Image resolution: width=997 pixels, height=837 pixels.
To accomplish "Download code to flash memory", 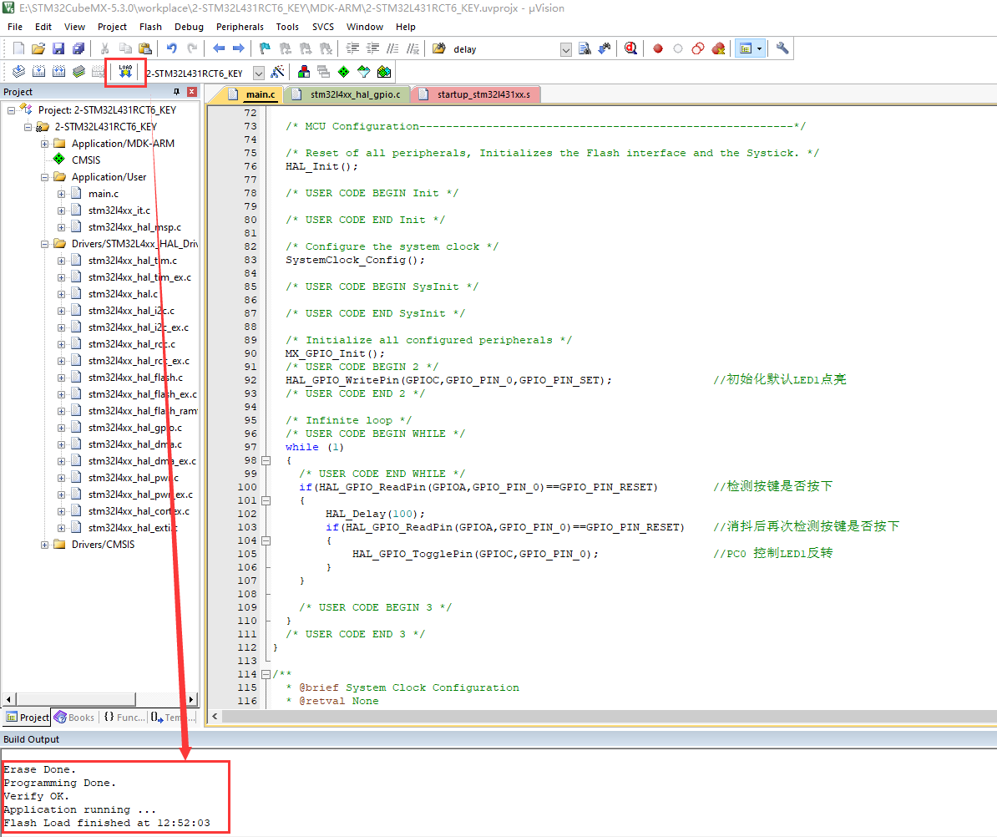I will 125,72.
